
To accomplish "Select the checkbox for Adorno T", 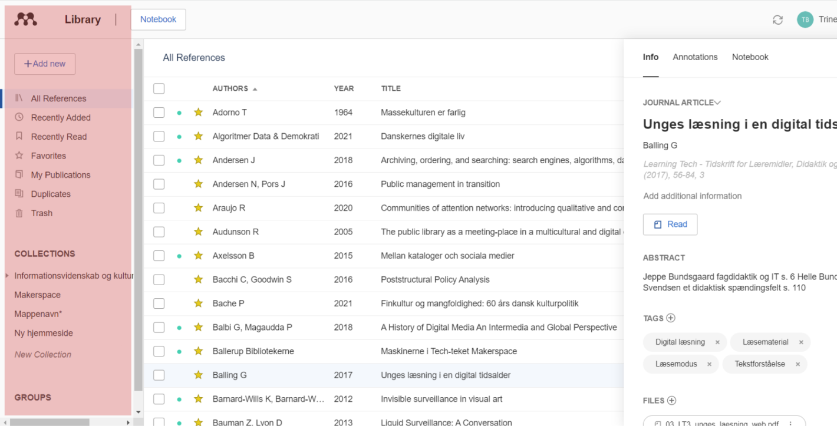I will (x=159, y=113).
